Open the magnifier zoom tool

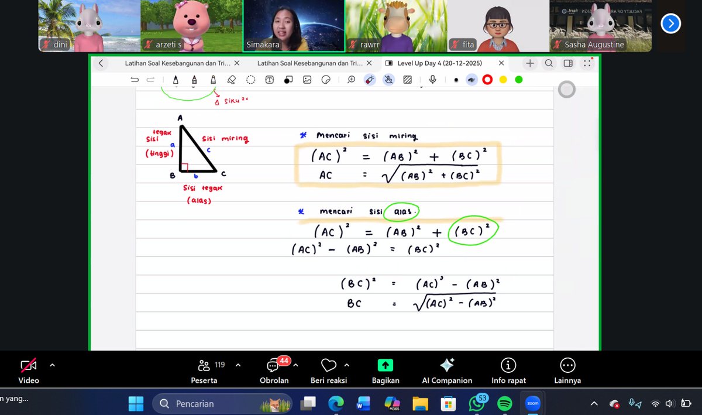350,80
